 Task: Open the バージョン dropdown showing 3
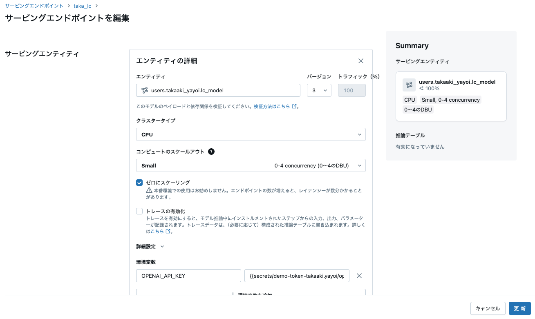319,90
